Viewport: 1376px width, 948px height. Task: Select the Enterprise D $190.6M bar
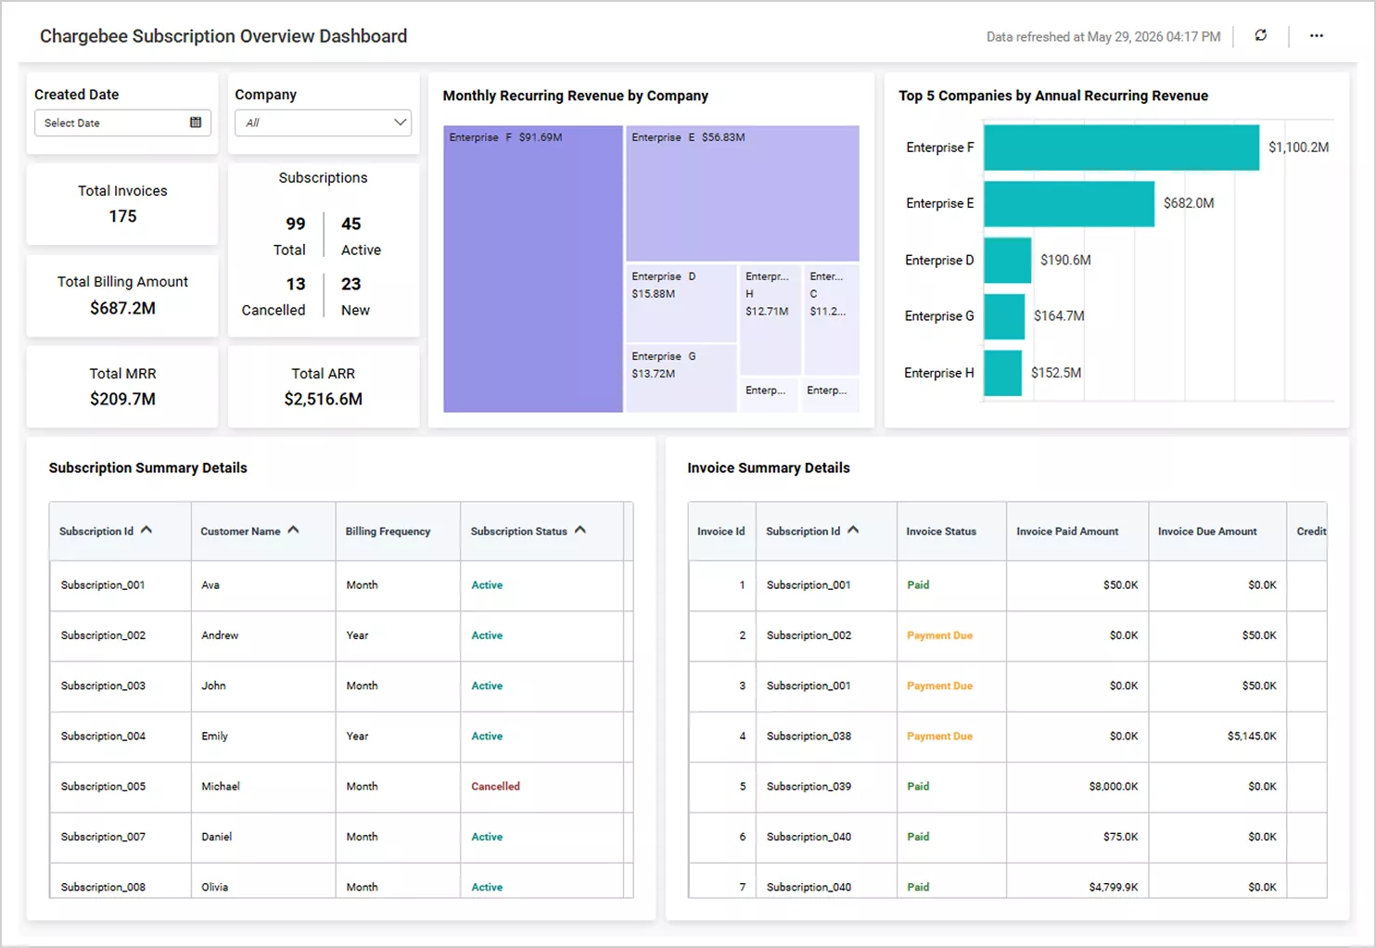tap(1007, 260)
